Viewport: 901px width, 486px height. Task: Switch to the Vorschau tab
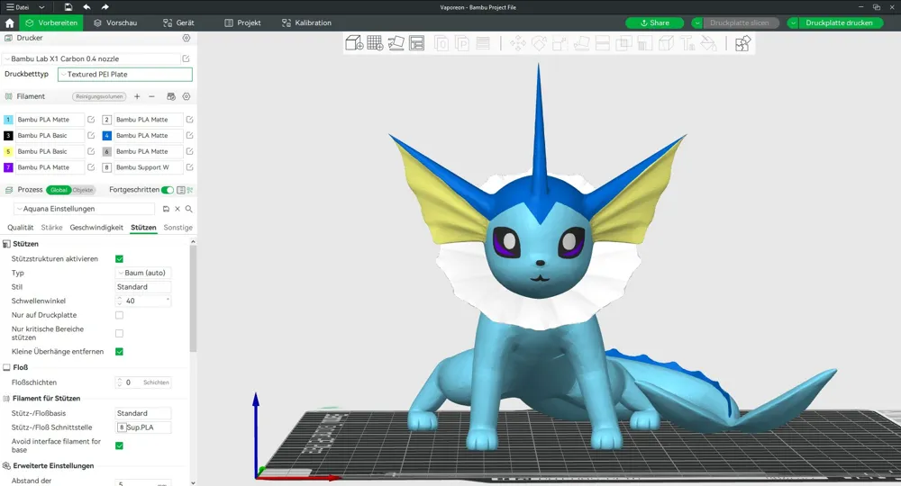(x=115, y=23)
